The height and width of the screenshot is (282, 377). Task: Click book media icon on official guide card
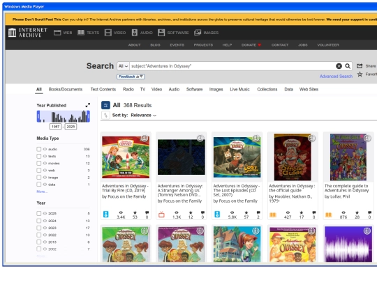point(273,215)
